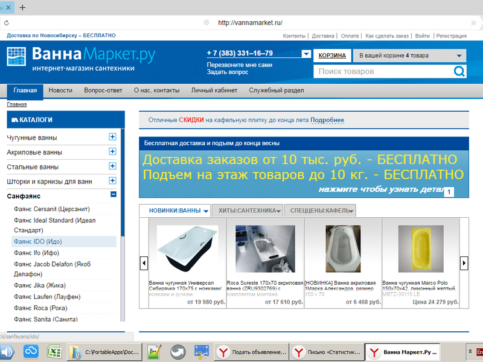Click Перезвоните мне сами link
This screenshot has width=483, height=362.
[239, 65]
